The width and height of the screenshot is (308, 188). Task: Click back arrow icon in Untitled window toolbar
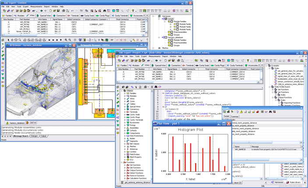click(x=41, y=11)
